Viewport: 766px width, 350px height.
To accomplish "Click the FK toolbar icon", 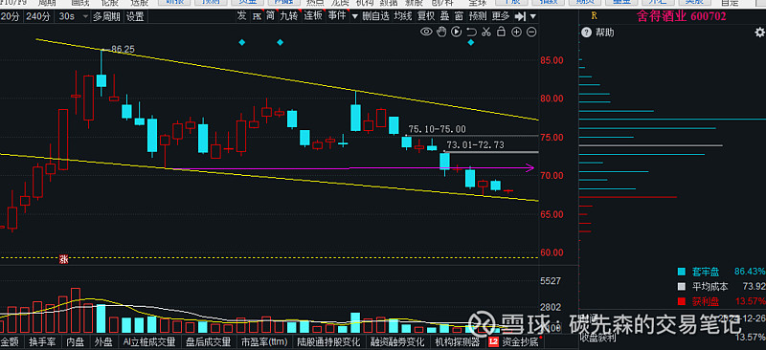I will (x=257, y=16).
